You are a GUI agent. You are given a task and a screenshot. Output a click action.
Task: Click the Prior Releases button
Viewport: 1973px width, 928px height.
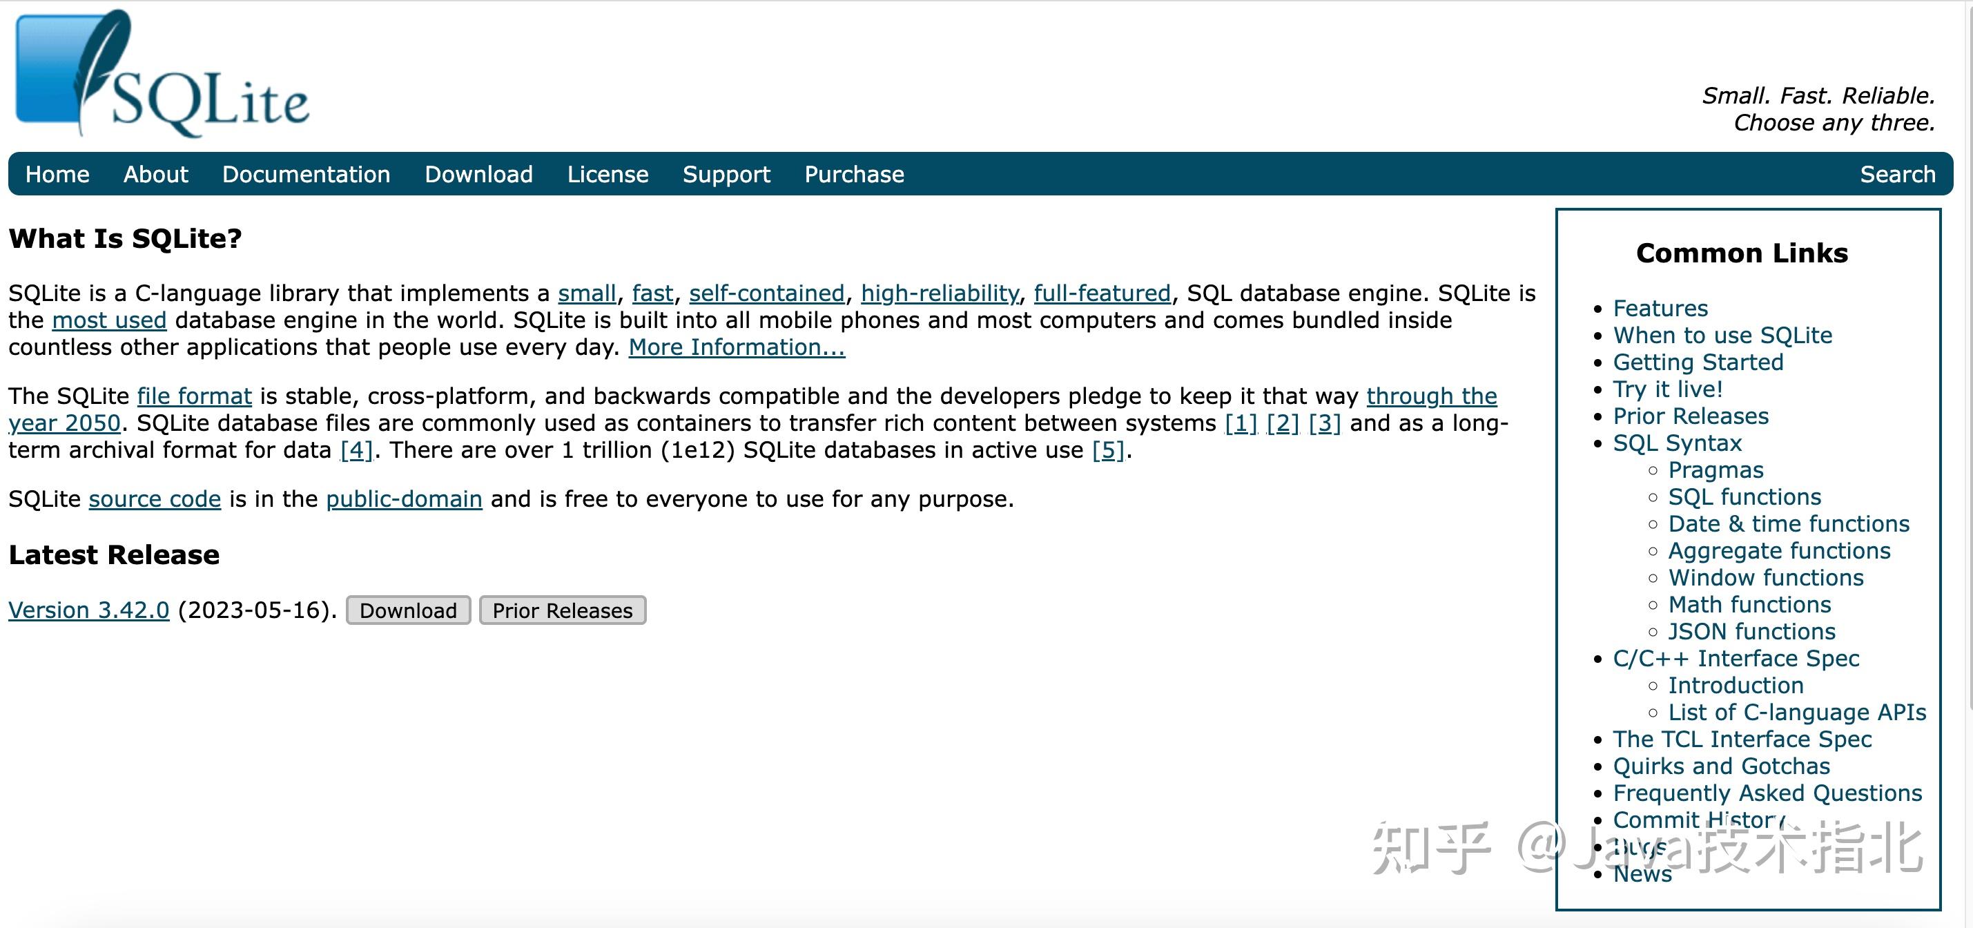point(563,610)
